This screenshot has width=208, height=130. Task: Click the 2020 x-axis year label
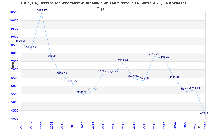(x=165, y=125)
